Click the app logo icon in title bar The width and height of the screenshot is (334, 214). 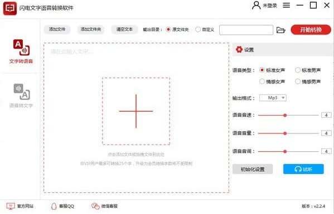coord(10,8)
